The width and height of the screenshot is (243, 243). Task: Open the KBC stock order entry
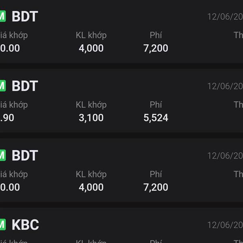tap(122, 226)
